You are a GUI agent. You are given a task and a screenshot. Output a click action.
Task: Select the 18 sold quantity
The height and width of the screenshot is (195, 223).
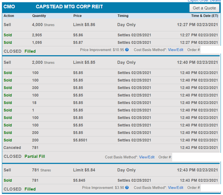[x=34, y=103]
